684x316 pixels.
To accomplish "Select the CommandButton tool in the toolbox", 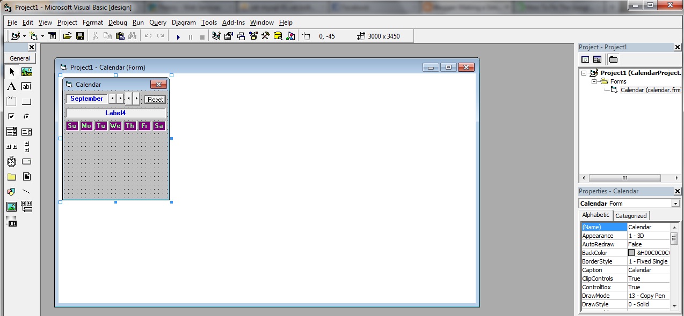I will point(26,101).
